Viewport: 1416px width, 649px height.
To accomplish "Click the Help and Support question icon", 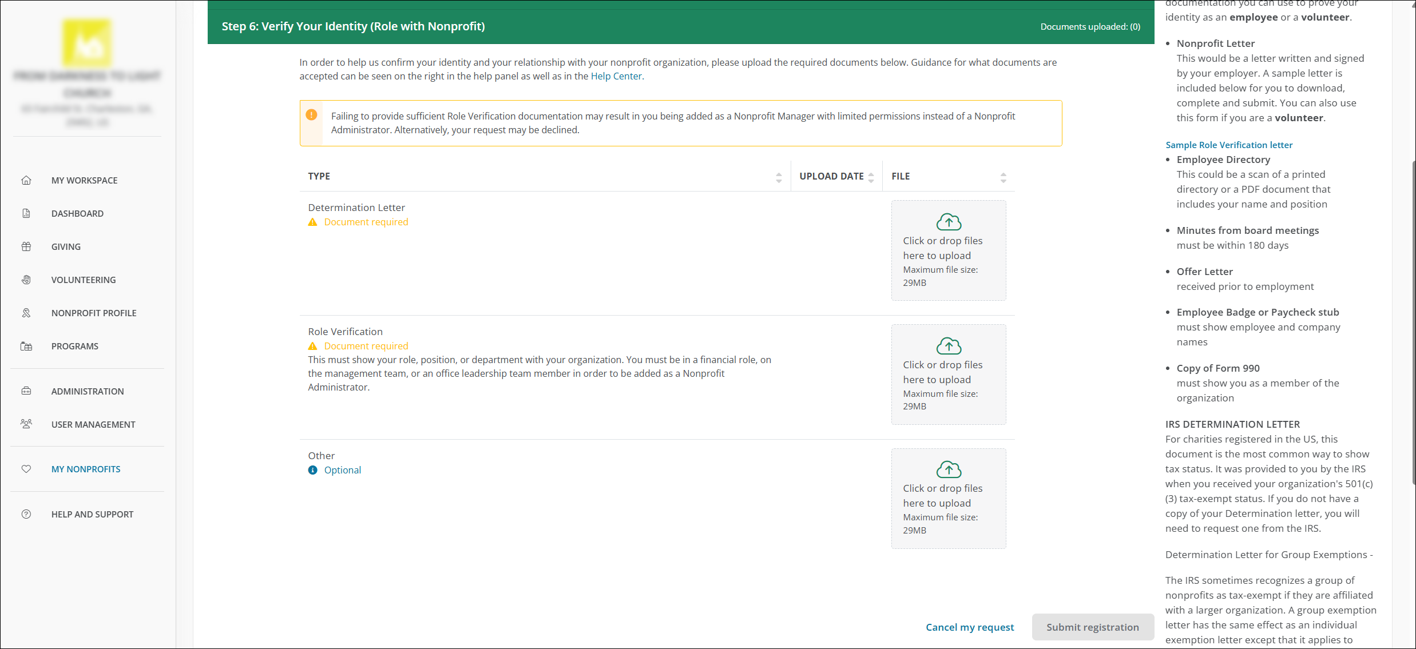I will pos(26,514).
